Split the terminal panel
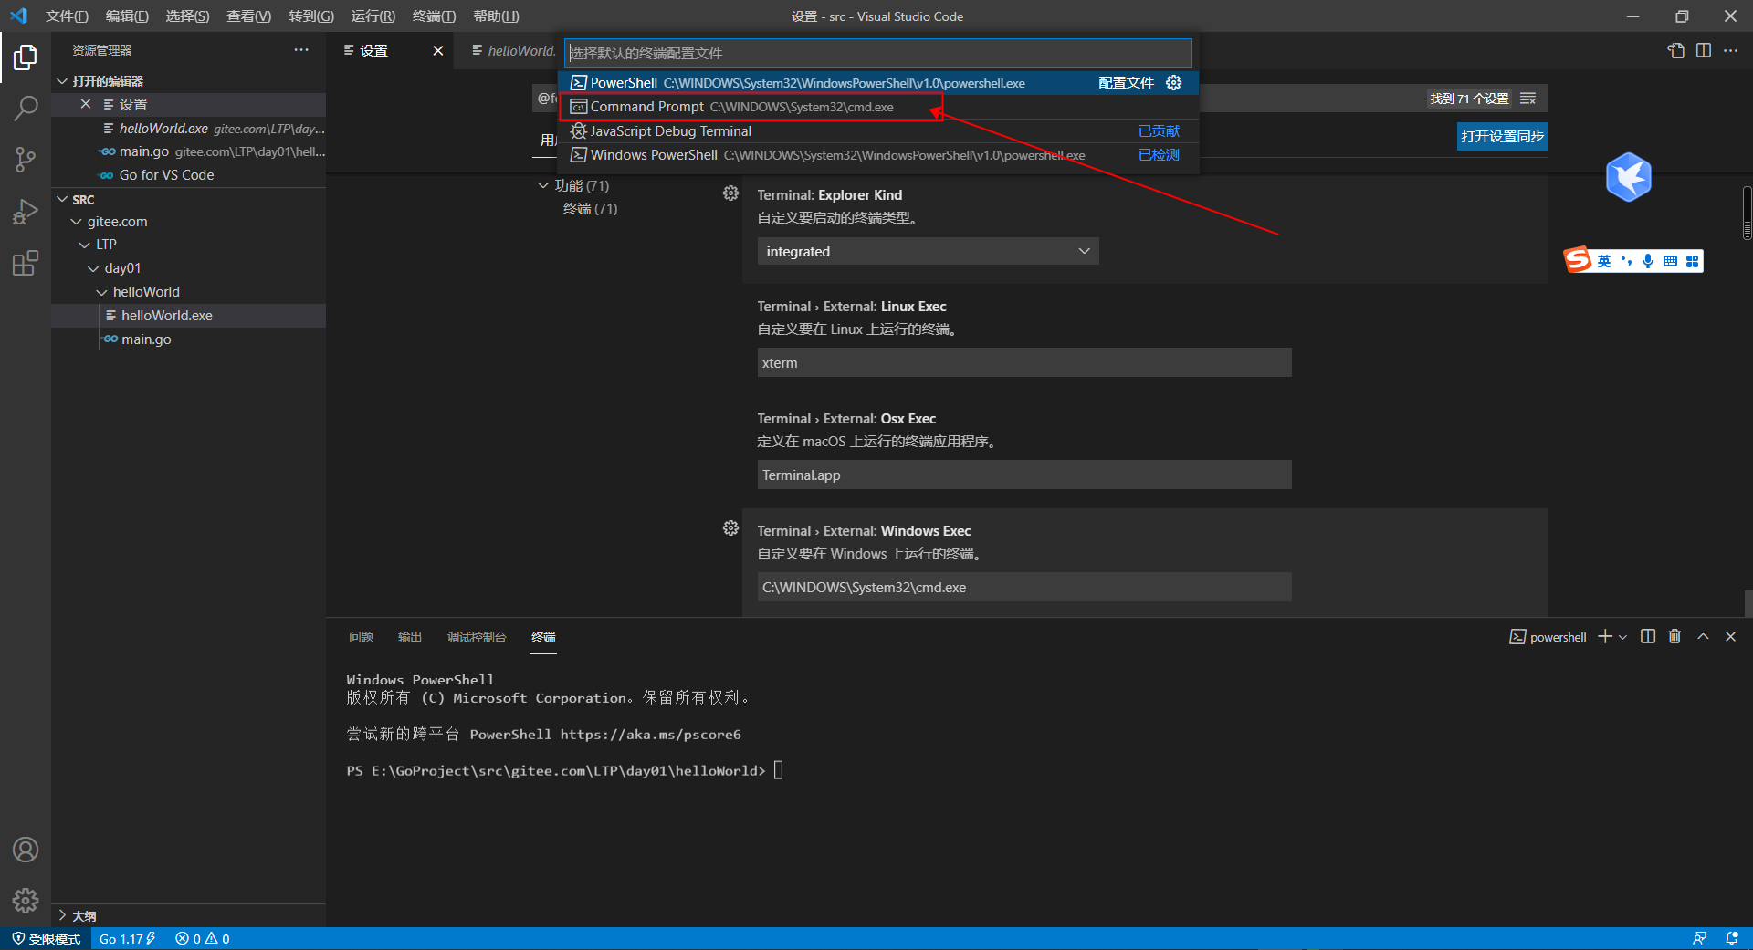1753x950 pixels. [1648, 637]
